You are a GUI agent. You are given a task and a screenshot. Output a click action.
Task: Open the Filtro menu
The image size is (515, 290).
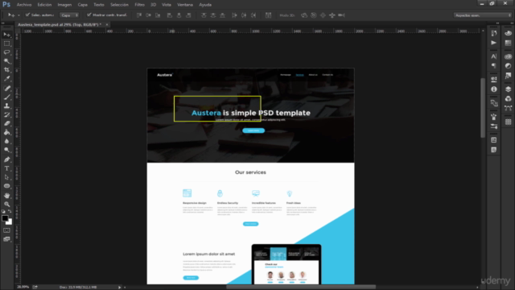[x=139, y=5]
